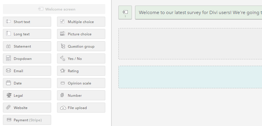The height and width of the screenshot is (126, 262).
Task: Click the Legal scales icon
Action: (8, 95)
